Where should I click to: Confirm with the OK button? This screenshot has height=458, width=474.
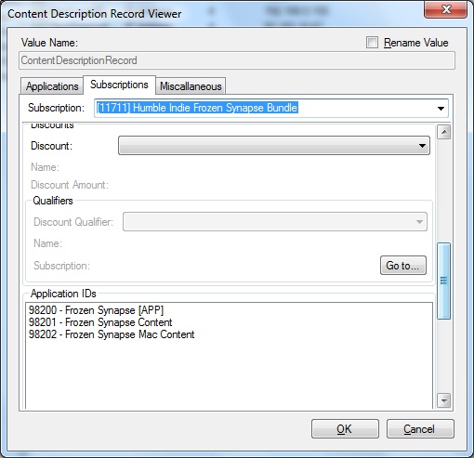point(345,429)
